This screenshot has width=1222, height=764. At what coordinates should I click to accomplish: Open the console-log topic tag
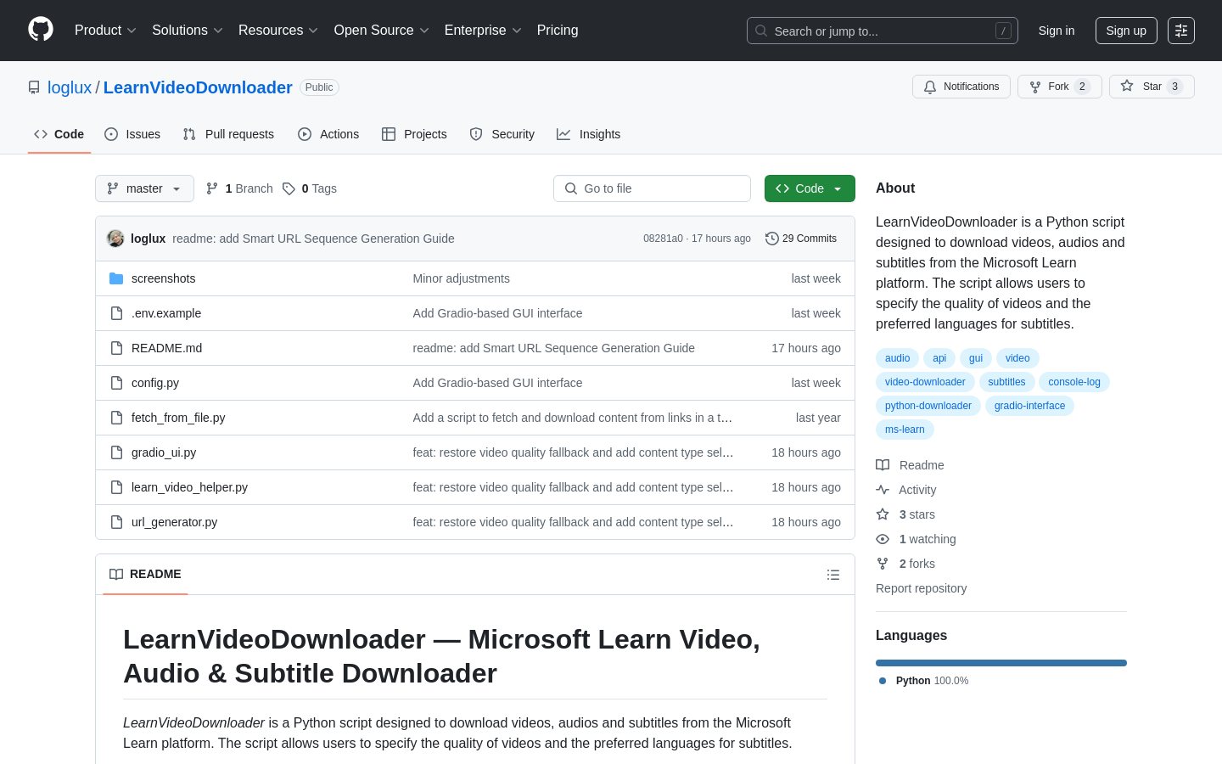click(1074, 382)
